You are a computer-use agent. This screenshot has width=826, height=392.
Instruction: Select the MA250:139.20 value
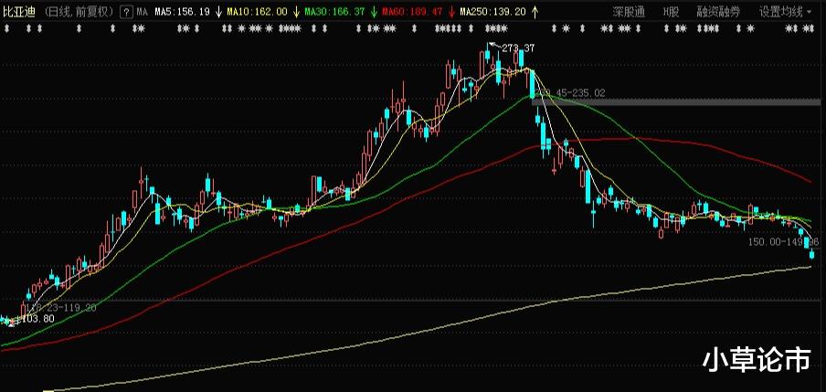492,12
